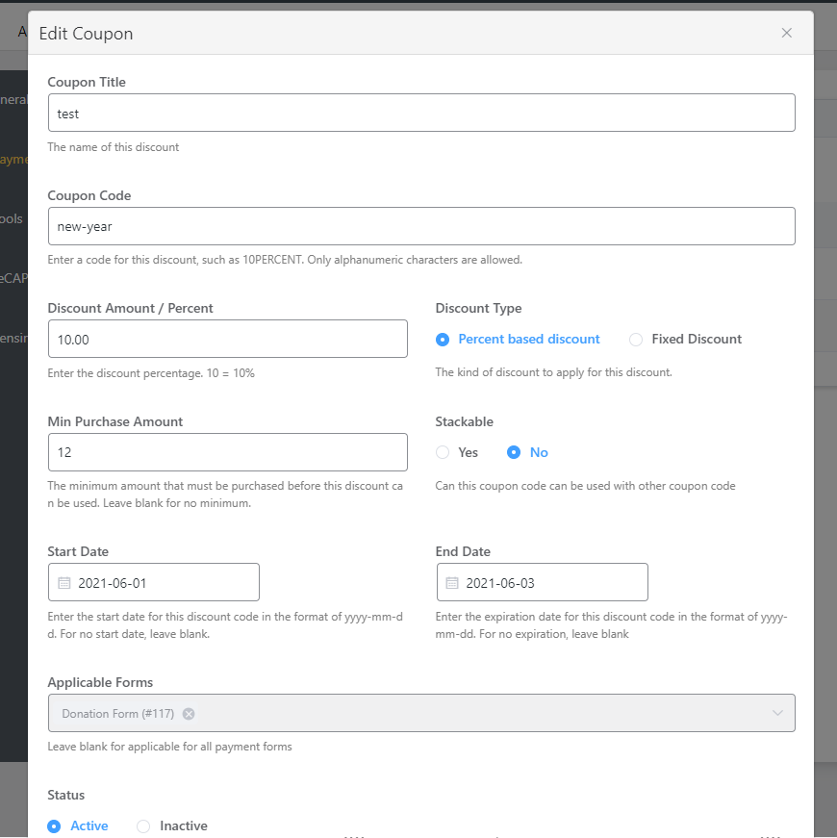Click the Discount Amount / Percent field

[x=227, y=339]
